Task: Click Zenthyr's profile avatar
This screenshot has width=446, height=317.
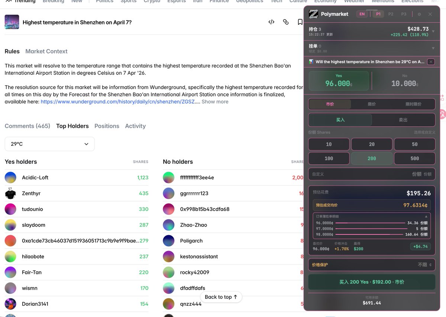Action: click(x=10, y=193)
